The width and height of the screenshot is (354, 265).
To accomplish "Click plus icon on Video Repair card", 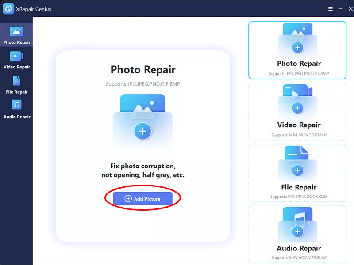I will [x=297, y=108].
